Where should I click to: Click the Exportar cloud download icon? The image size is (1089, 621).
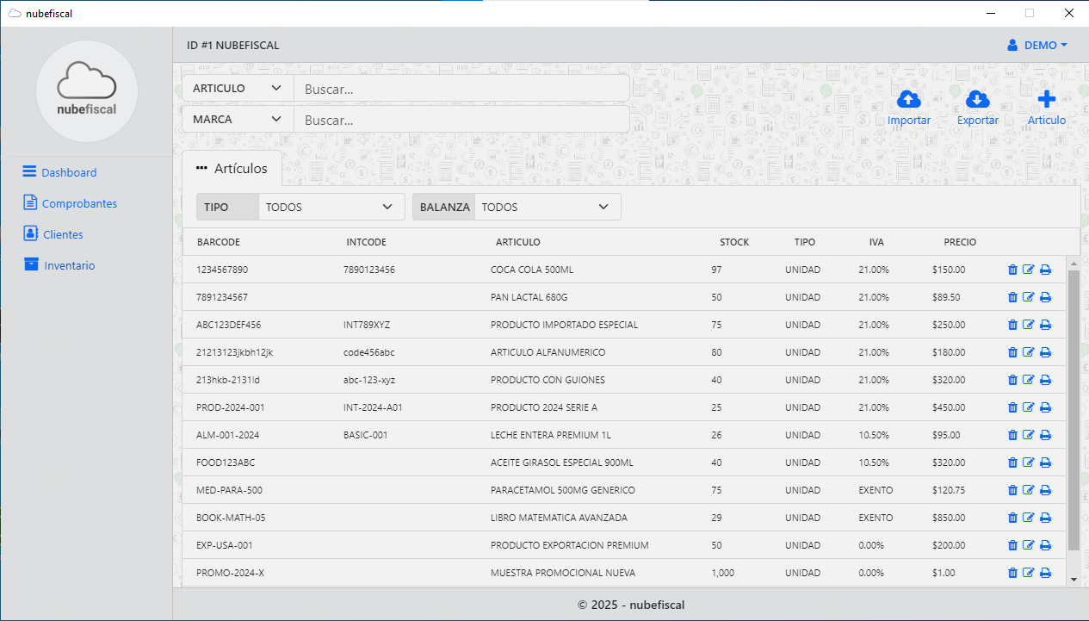[x=977, y=99]
